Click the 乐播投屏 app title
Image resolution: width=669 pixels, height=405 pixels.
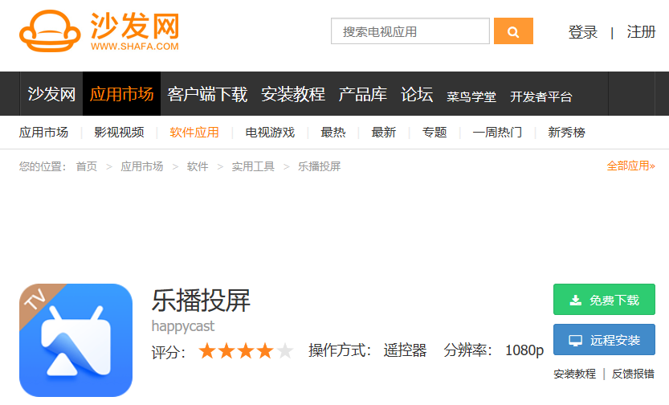coord(201,301)
